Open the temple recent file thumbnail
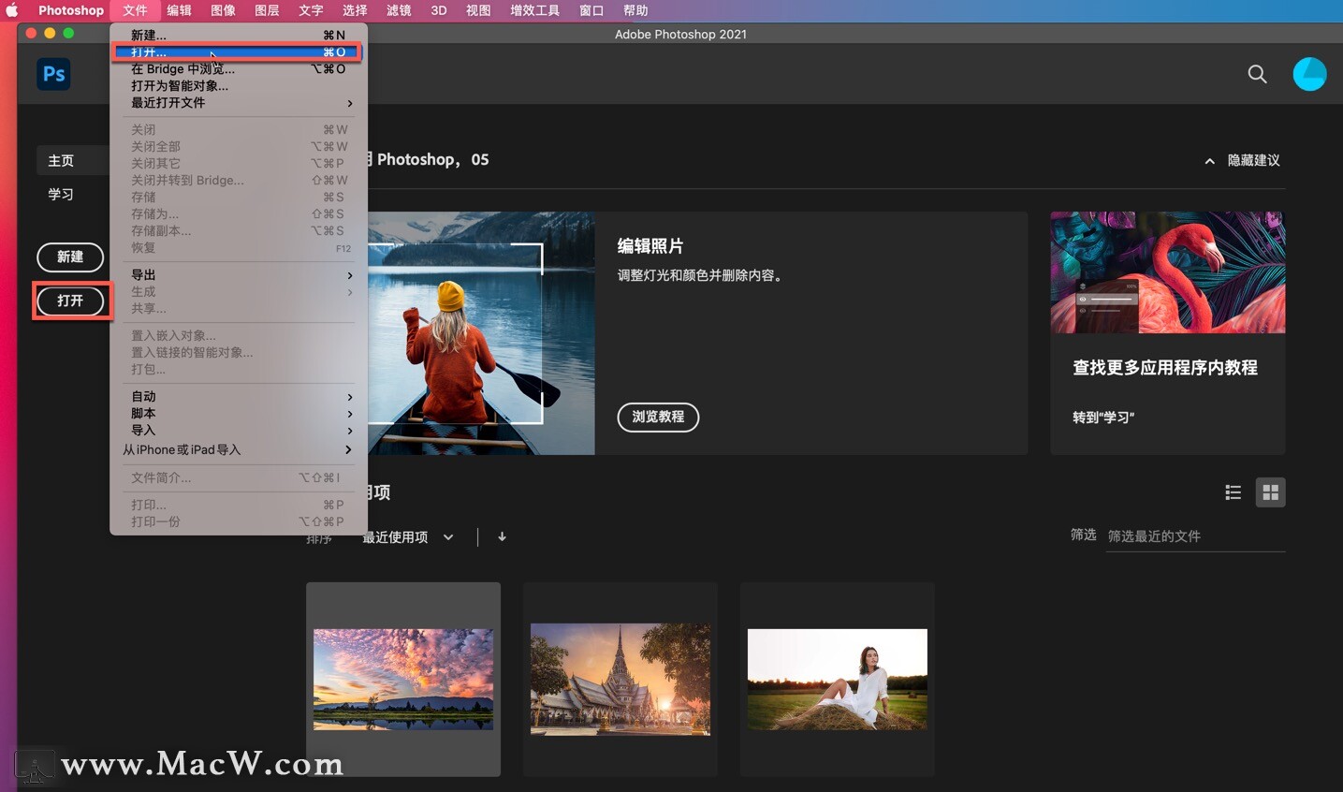Viewport: 1343px width, 792px height. click(x=620, y=680)
